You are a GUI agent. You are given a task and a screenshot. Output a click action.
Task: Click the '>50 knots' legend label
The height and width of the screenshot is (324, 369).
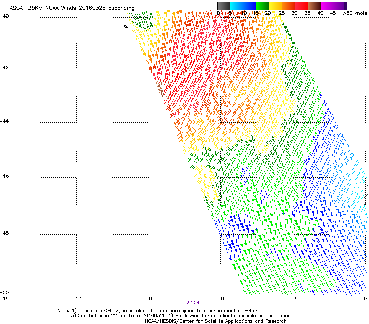(355, 13)
